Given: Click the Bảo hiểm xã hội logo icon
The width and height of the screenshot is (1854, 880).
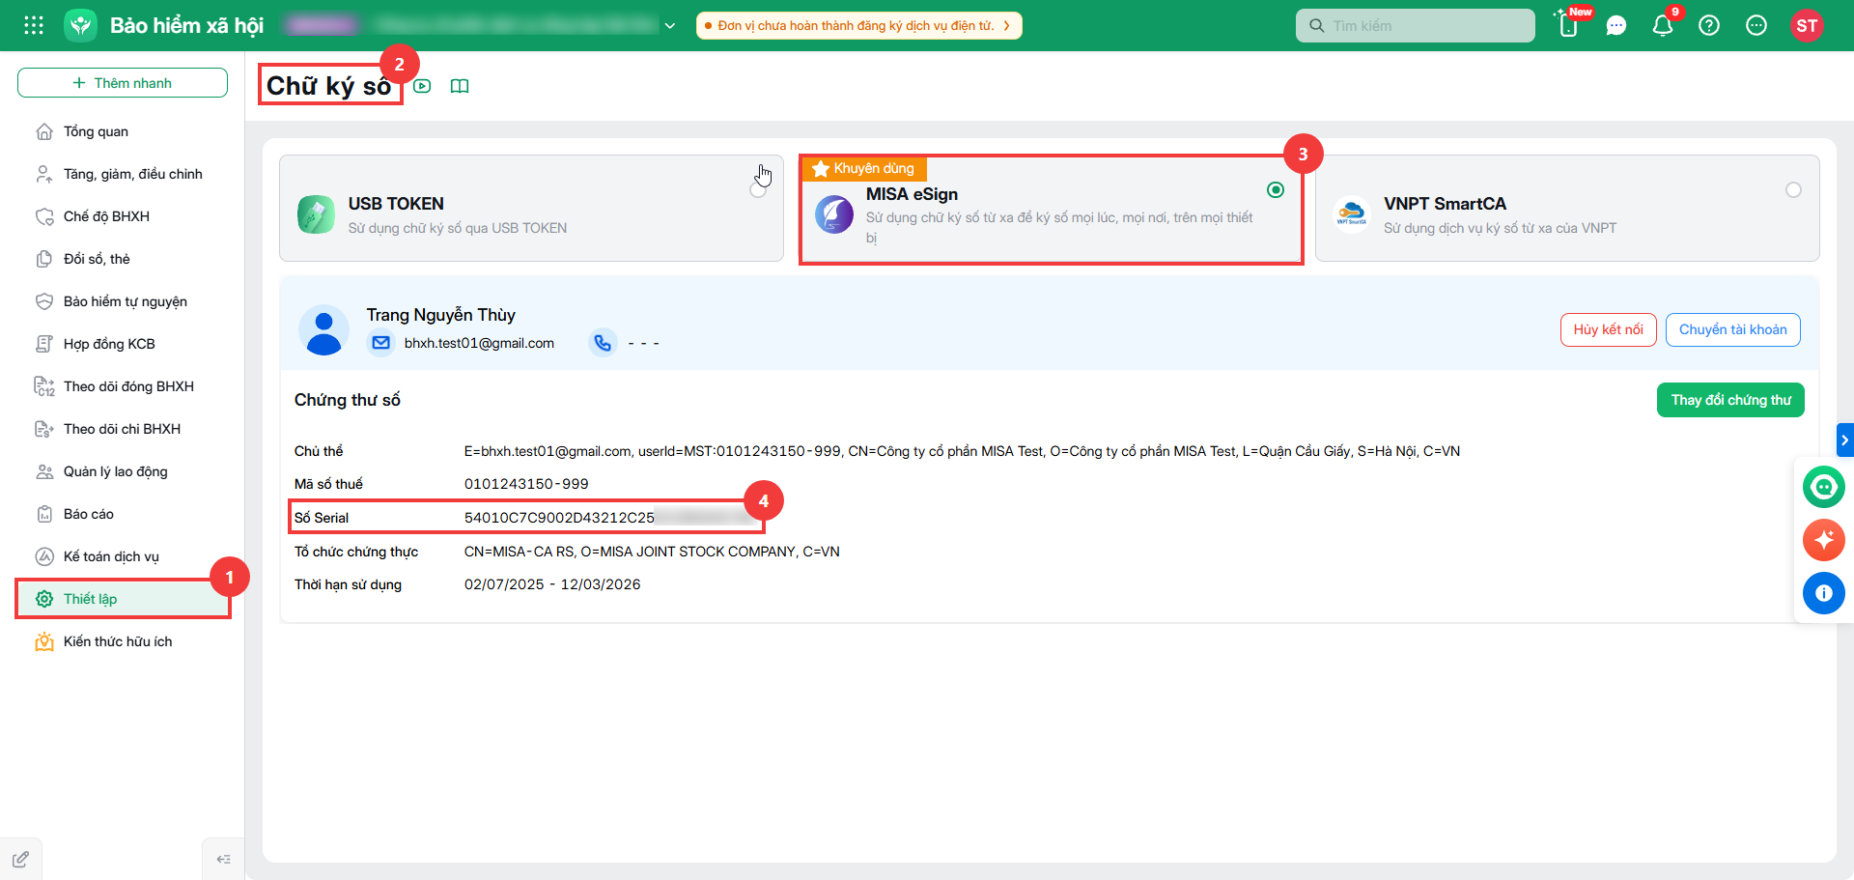Looking at the screenshot, I should 81,25.
